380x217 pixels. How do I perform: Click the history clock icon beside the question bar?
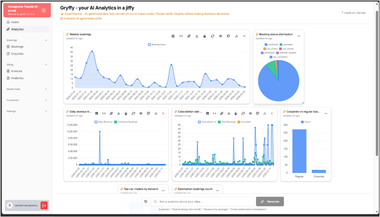click(146, 201)
